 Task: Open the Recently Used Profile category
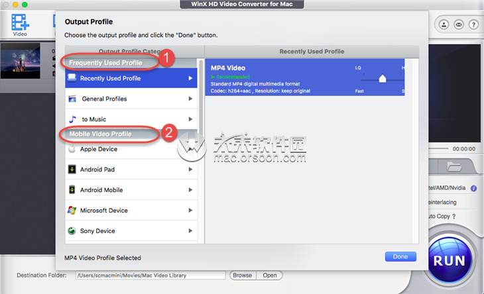pyautogui.click(x=131, y=78)
